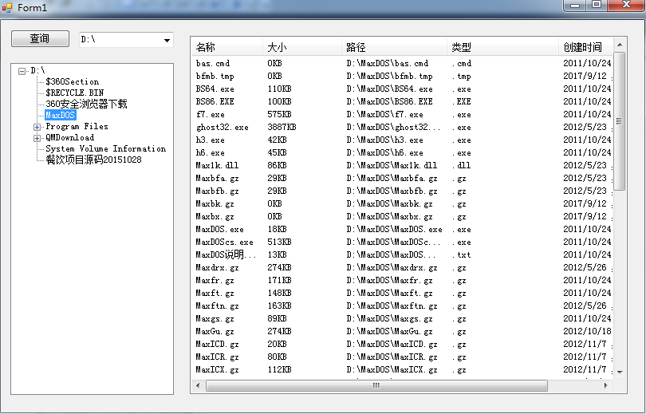Select $360Section in the folder tree
Viewport: 646px width, 414px height.
coord(72,81)
